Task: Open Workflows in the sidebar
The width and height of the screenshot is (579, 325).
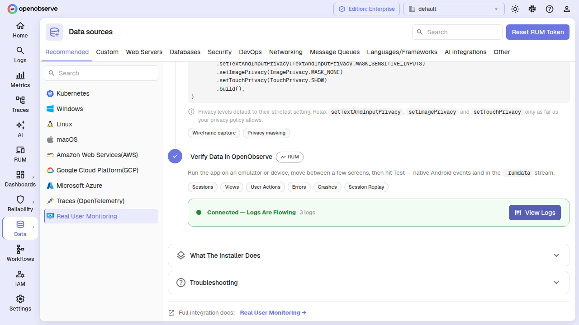Action: pos(20,254)
